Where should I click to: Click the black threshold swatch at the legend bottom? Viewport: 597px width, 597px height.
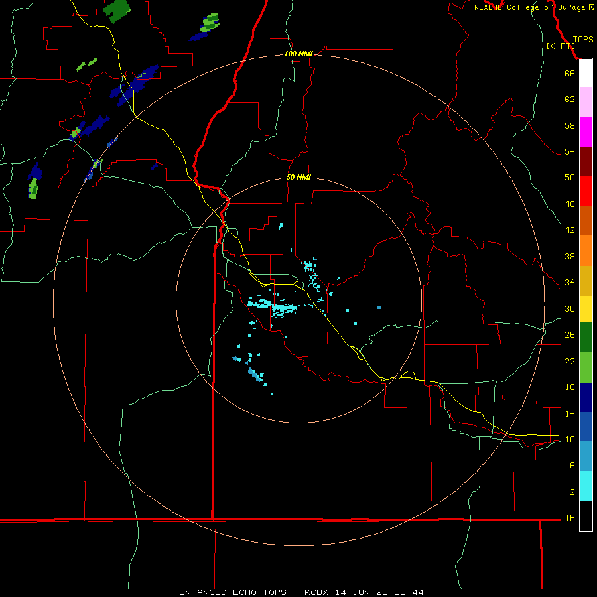pos(586,516)
